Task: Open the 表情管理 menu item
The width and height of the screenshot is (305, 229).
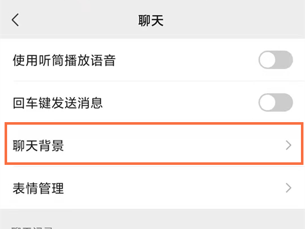Action: point(38,188)
